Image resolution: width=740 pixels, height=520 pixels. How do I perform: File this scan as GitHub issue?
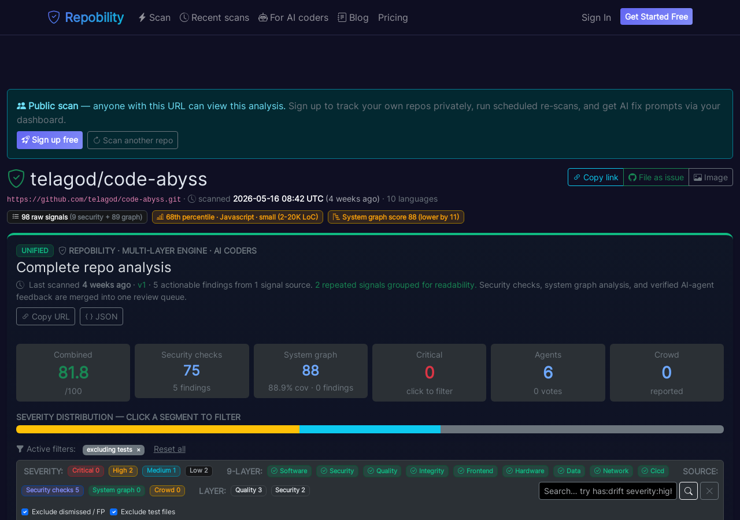pos(656,177)
